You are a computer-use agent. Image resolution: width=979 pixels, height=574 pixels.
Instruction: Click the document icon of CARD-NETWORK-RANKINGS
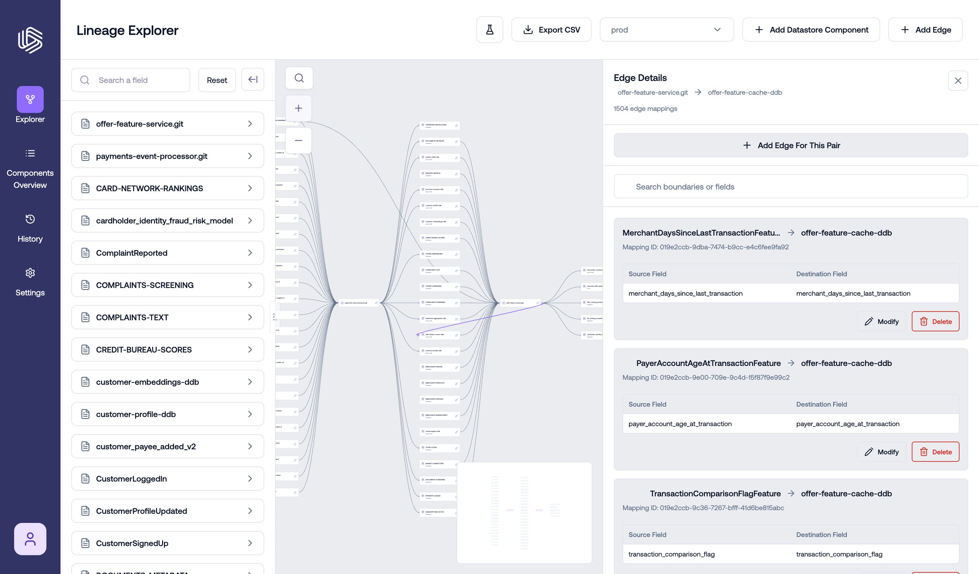point(85,188)
